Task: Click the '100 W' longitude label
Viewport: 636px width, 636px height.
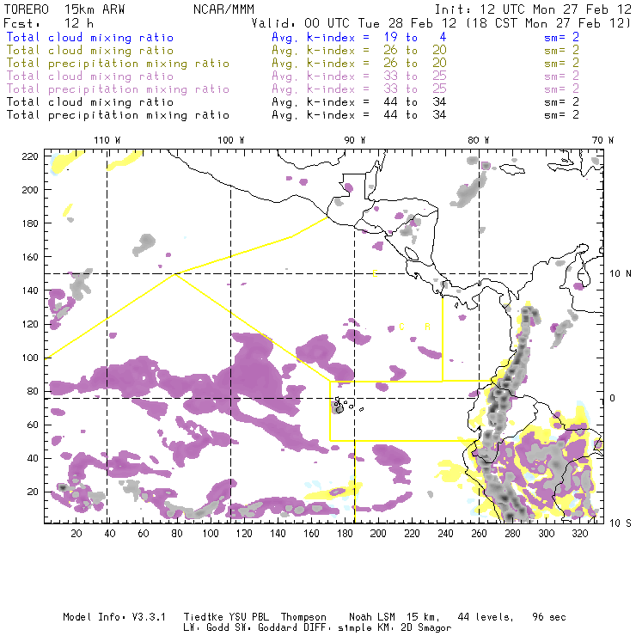Action: pyautogui.click(x=231, y=140)
